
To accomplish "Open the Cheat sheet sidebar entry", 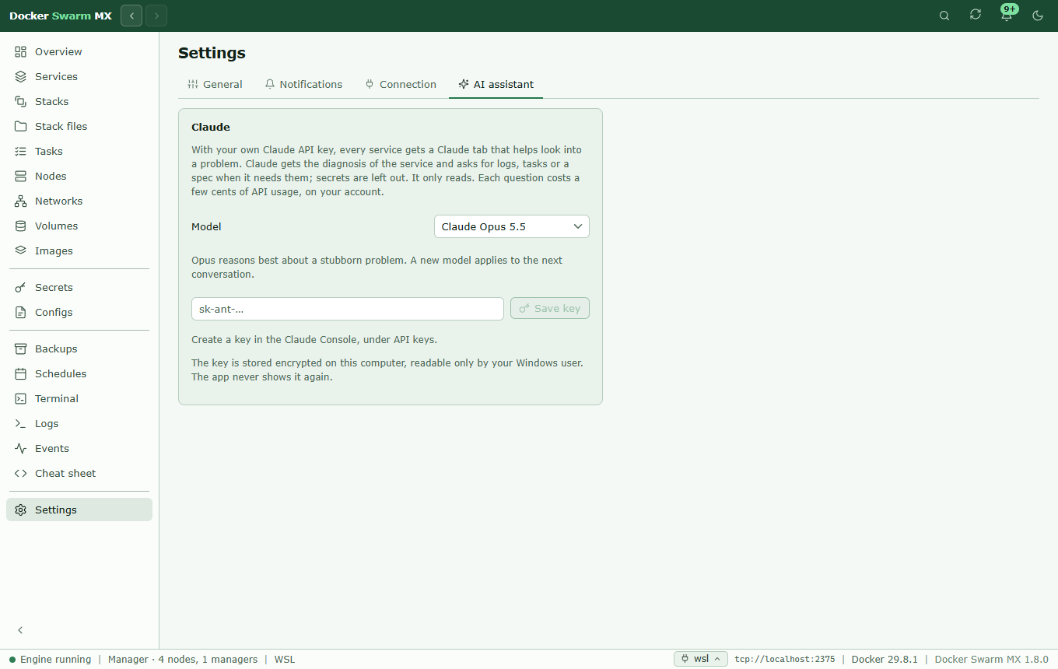I will tap(79, 474).
